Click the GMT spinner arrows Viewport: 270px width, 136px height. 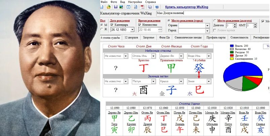[255, 26]
